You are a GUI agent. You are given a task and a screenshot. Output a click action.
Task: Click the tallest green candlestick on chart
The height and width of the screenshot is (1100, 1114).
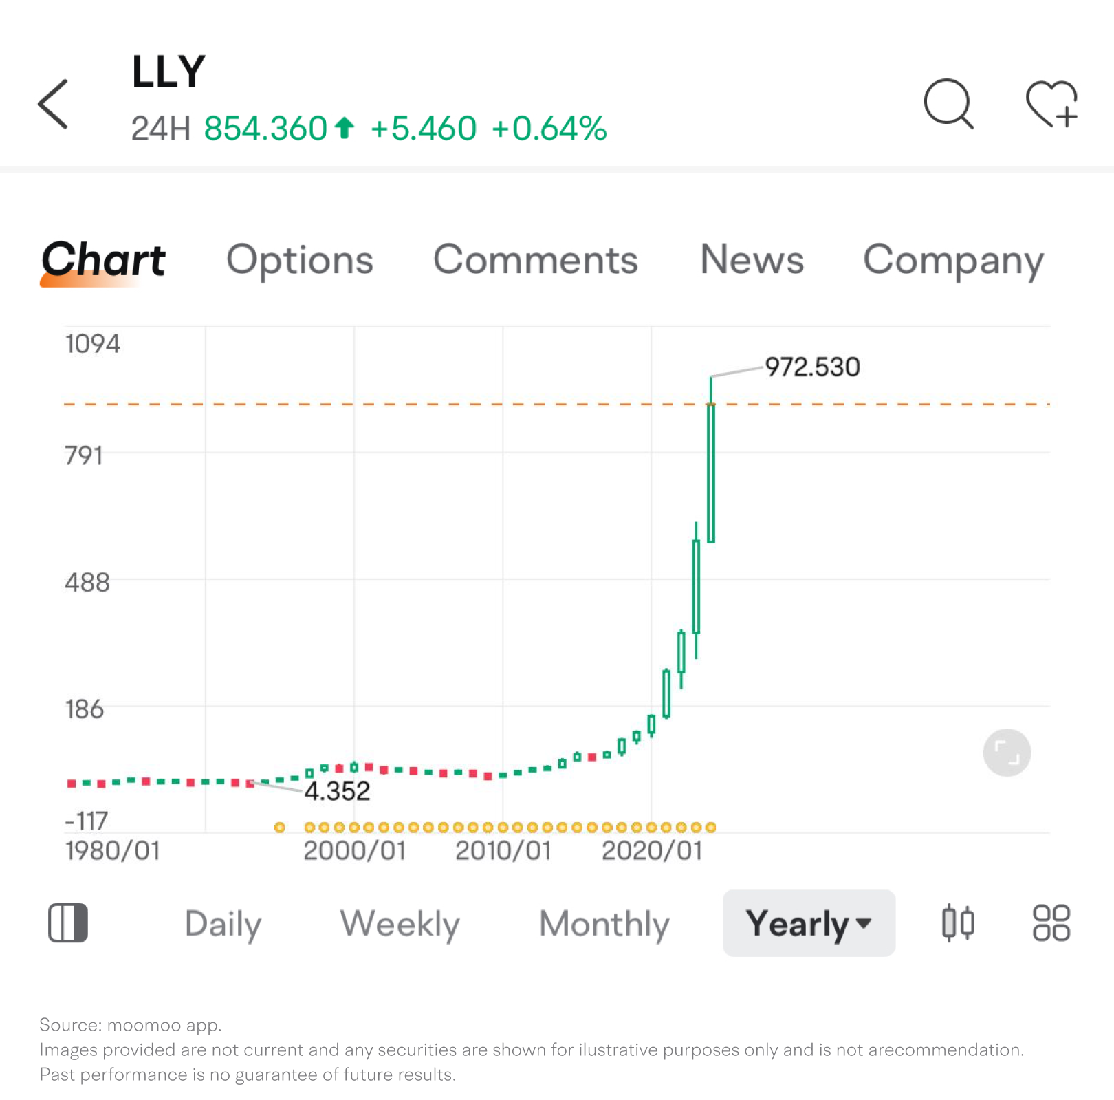711,461
